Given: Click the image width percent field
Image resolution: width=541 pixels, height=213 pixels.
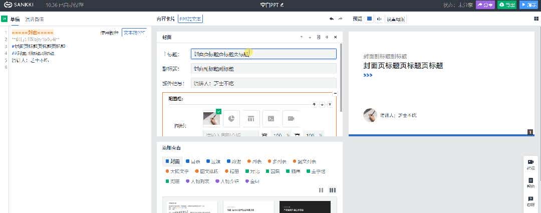Looking at the screenshot, I should point(277,134).
